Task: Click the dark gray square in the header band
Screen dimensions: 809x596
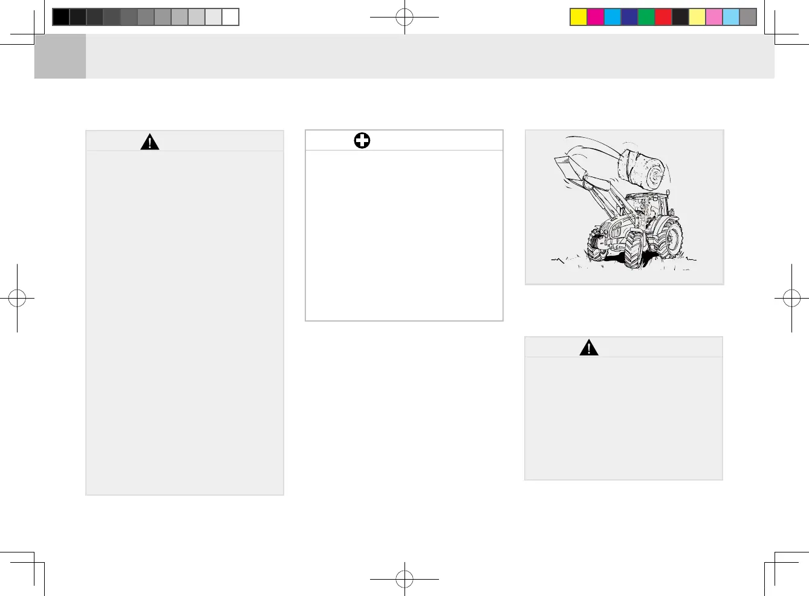Action: [60, 56]
